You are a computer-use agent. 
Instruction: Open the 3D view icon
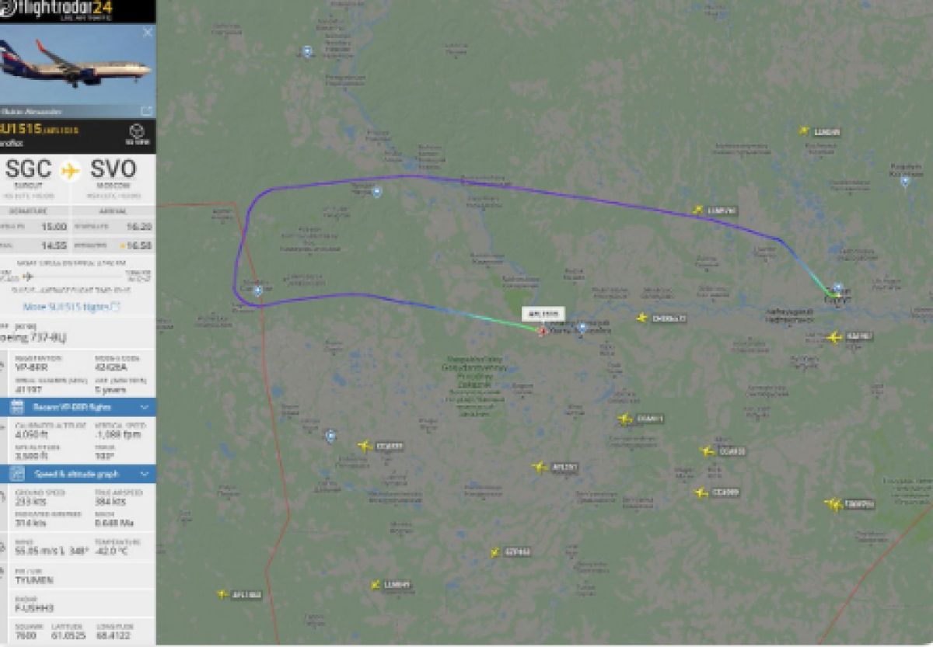point(138,134)
